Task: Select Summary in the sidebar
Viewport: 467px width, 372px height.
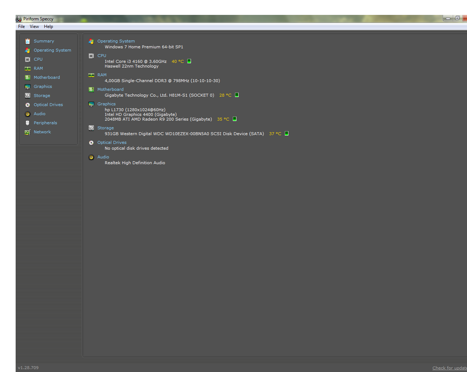Action: pyautogui.click(x=44, y=41)
